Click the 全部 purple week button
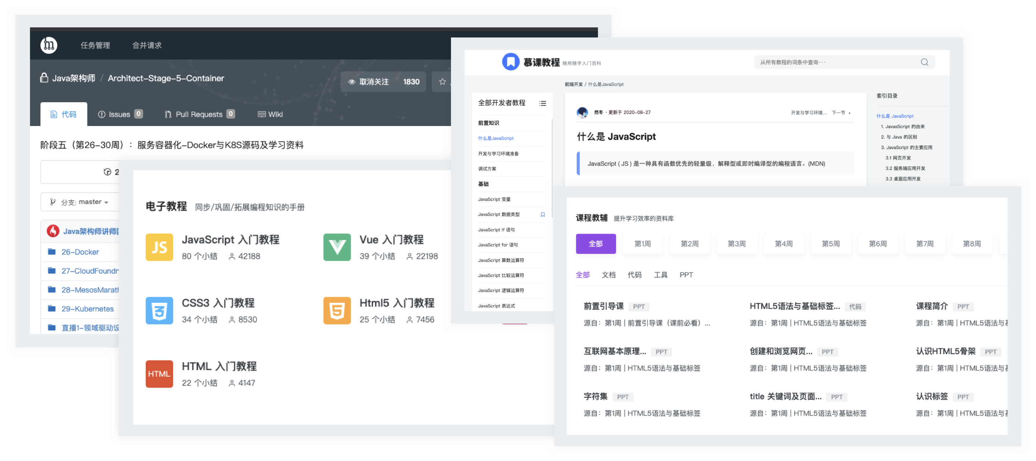The image size is (1036, 461). click(x=596, y=244)
